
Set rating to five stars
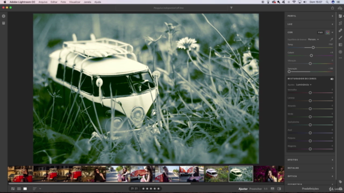[159, 189]
